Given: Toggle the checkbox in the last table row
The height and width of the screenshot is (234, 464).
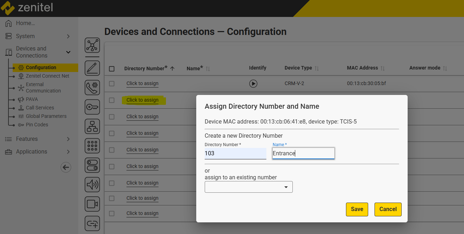Looking at the screenshot, I should [112, 213].
